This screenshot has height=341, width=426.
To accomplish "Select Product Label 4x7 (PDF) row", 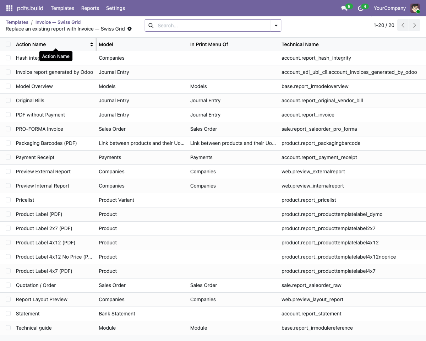I will [213, 271].
